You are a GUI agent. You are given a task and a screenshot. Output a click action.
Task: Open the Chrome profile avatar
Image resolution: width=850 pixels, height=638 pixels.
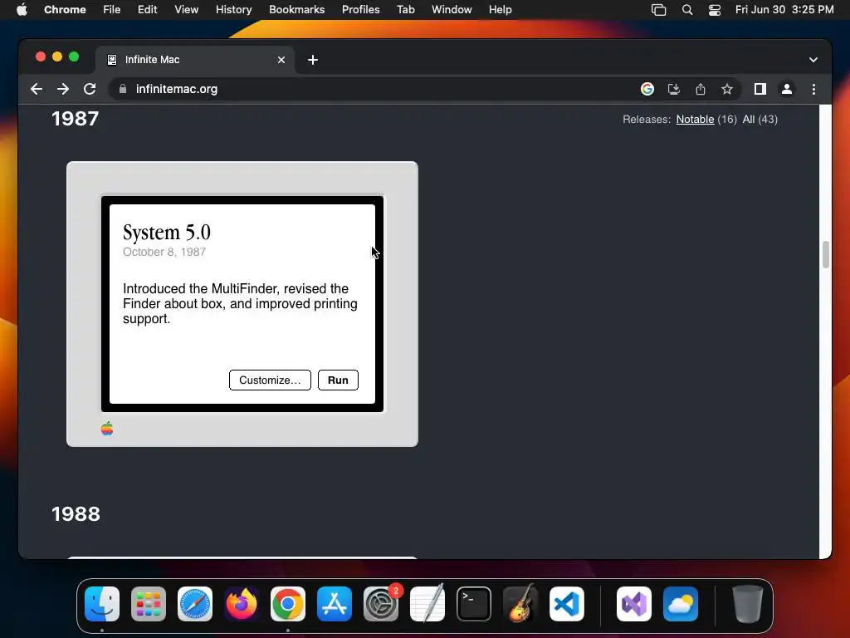coord(787,89)
